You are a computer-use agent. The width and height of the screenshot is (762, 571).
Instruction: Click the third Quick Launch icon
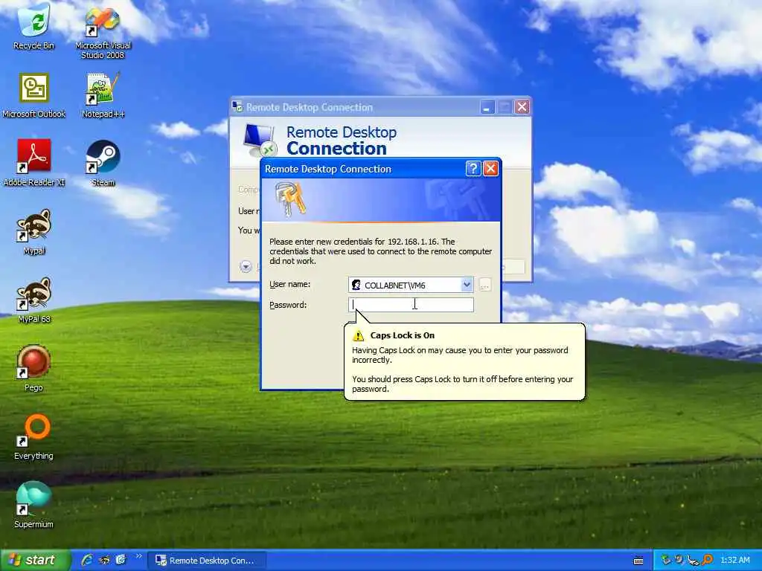(121, 560)
